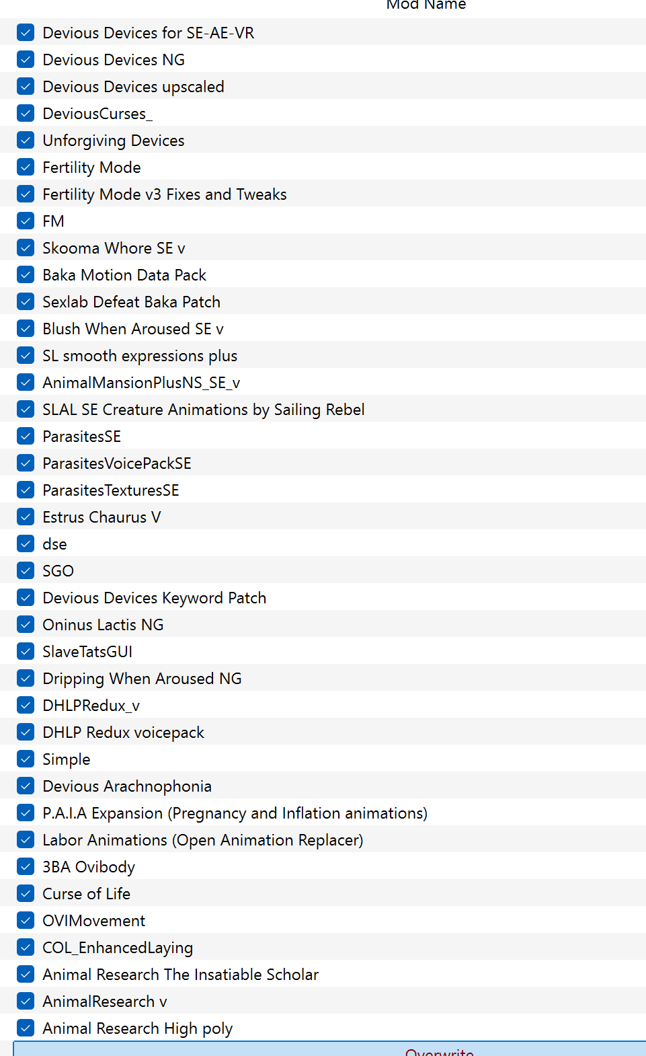Select ParasitesTexturesSE mod name
Viewport: 646px width, 1056px height.
tap(111, 490)
